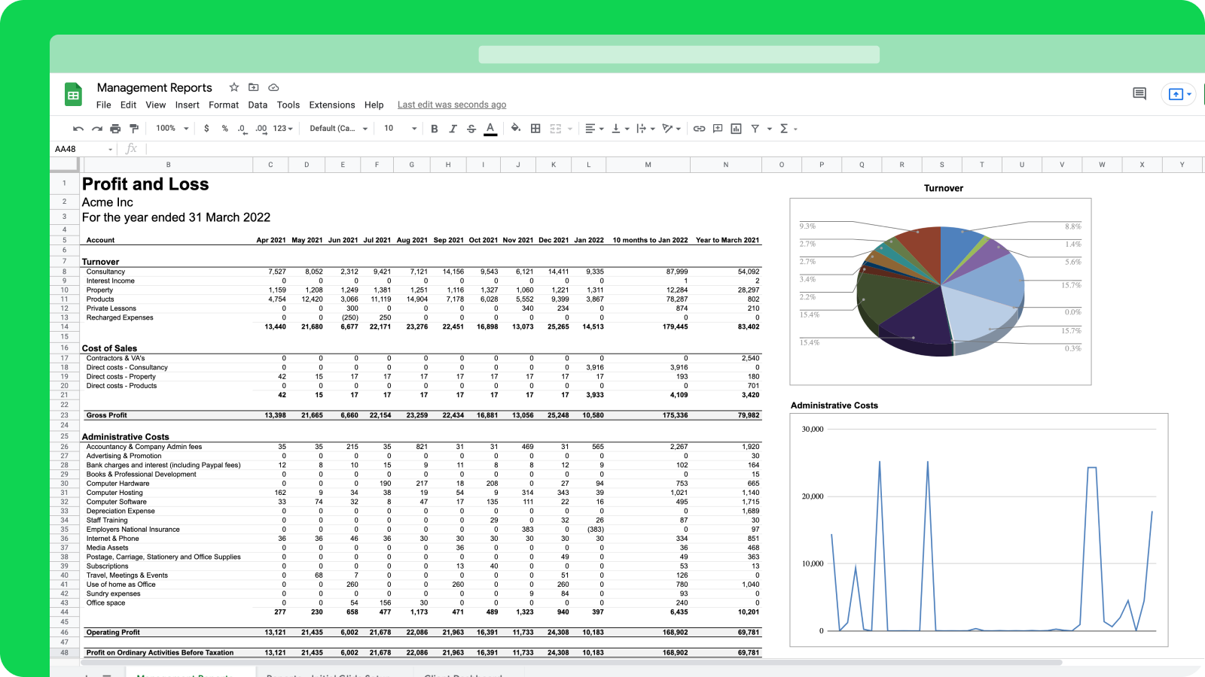Image resolution: width=1205 pixels, height=677 pixels.
Task: Open the Extensions menu
Action: [331, 105]
